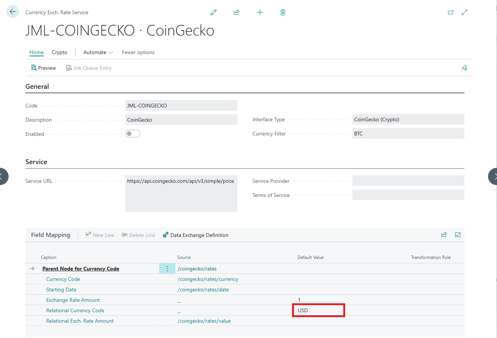Open Job Queue Entry action

tap(89, 68)
